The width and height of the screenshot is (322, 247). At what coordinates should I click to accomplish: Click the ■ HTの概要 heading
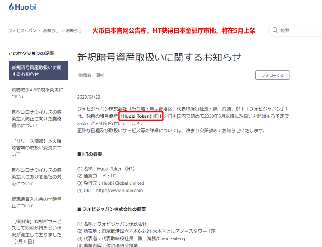[90, 154]
